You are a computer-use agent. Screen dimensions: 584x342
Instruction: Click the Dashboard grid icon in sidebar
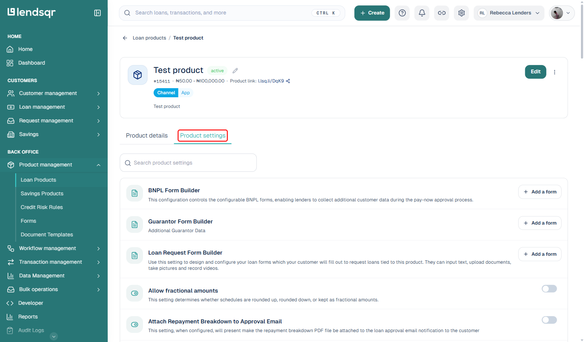(10, 63)
